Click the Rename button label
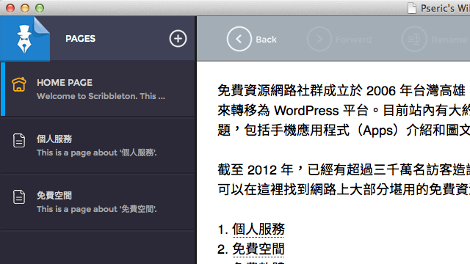The height and width of the screenshot is (264, 470). pyautogui.click(x=449, y=40)
